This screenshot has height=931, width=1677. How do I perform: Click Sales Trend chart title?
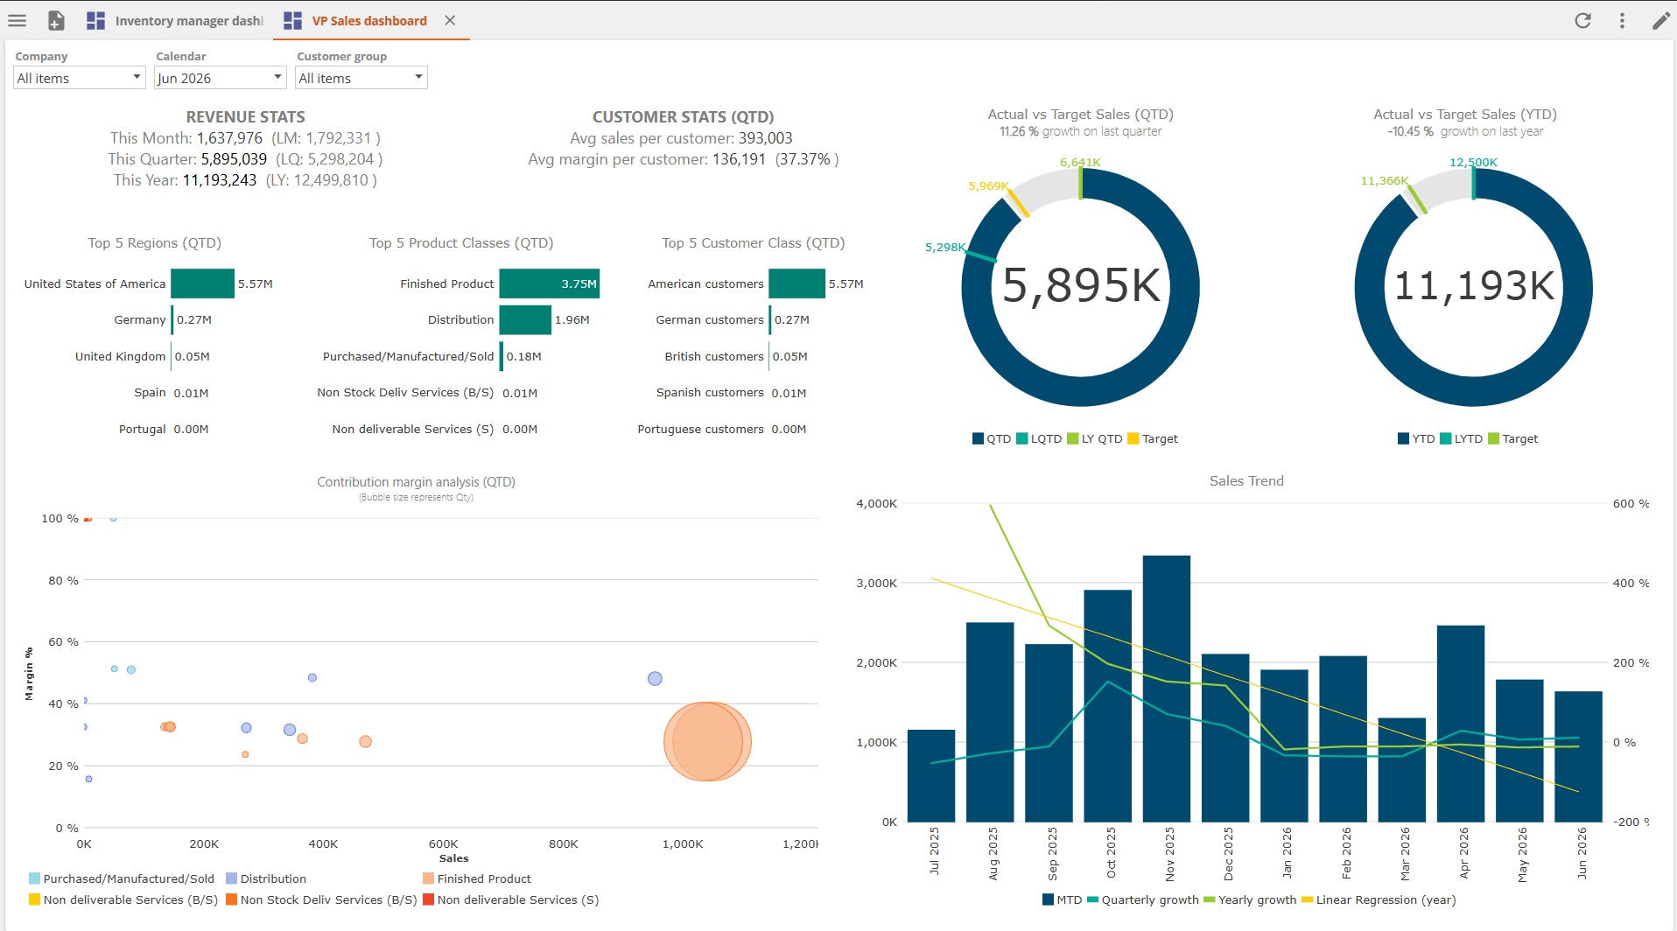click(x=1246, y=480)
